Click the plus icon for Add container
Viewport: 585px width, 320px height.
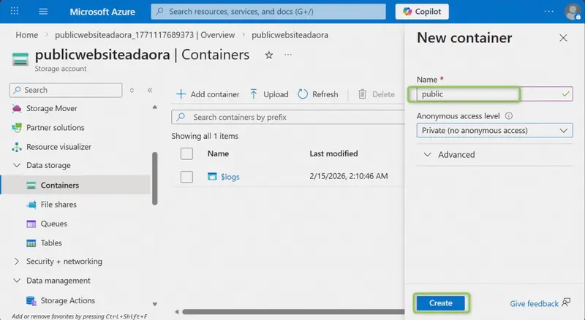click(x=181, y=94)
